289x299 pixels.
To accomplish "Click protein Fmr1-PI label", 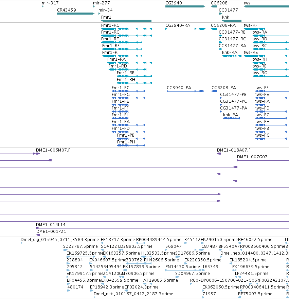I will (x=120, y=115).
